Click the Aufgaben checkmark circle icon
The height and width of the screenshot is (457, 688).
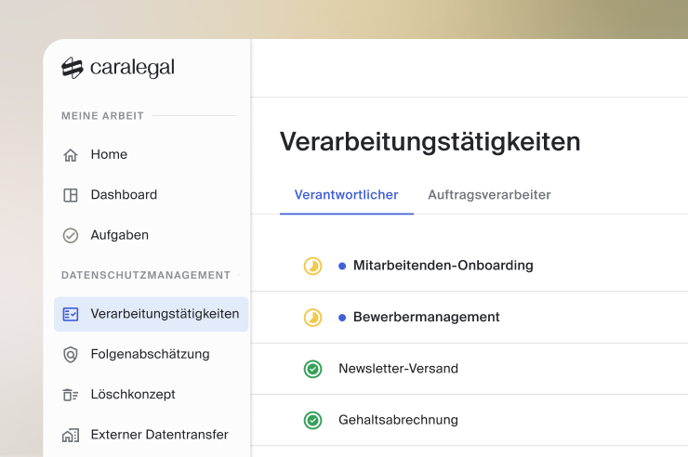pos(71,235)
